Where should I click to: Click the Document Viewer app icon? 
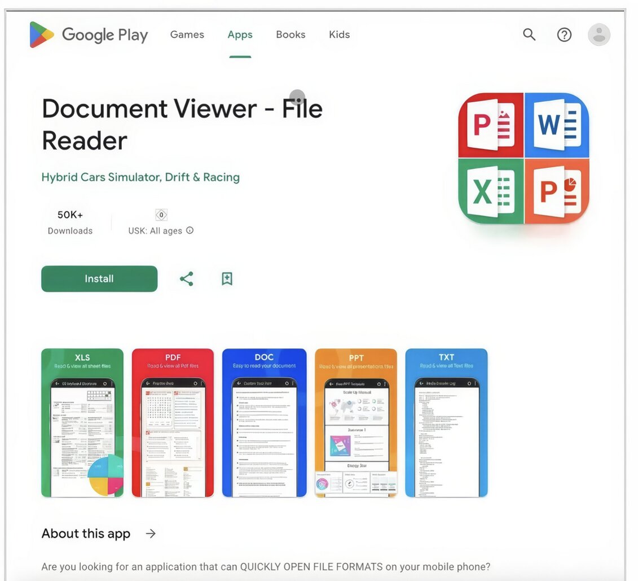(x=523, y=158)
